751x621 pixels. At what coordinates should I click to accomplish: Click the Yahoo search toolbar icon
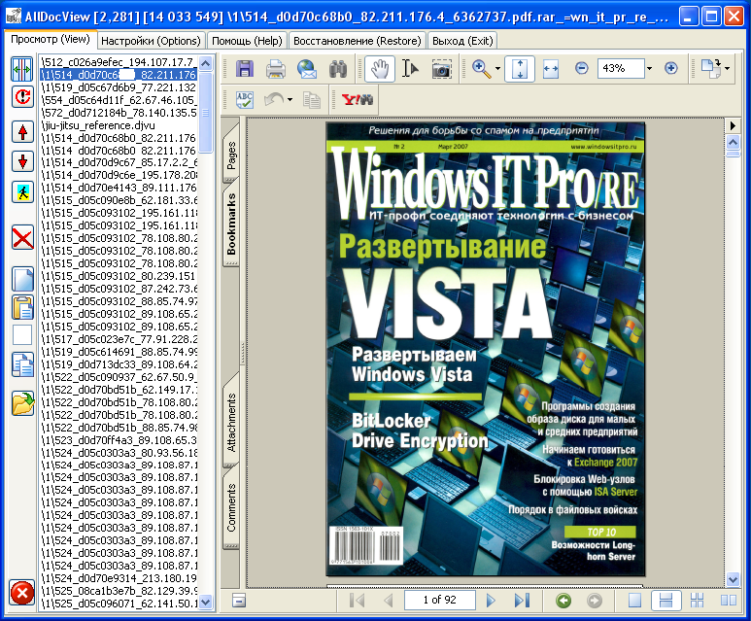point(357,100)
